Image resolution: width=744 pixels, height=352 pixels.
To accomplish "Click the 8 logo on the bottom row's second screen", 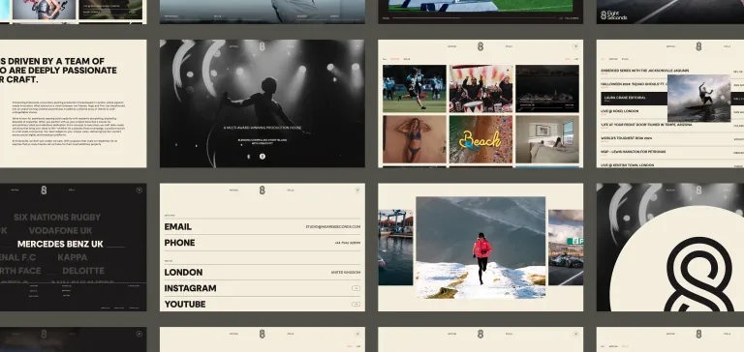I will (x=262, y=334).
